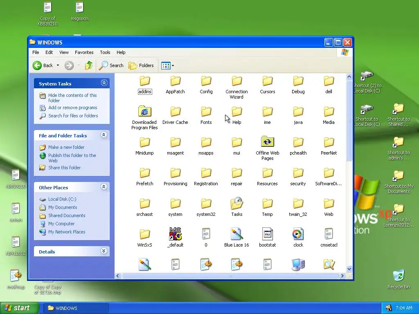
Task: Select the Driver Cache folder
Action: 175,112
